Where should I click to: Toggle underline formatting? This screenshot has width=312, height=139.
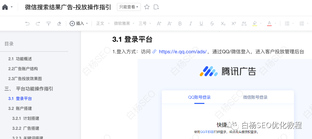point(201,23)
